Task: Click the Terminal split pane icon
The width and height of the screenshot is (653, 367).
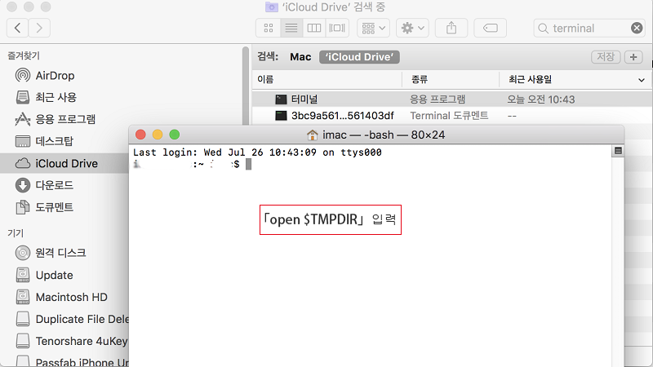Action: (x=618, y=151)
